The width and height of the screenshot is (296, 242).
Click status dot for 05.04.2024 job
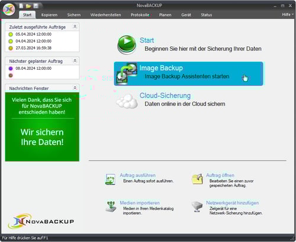coord(11,34)
